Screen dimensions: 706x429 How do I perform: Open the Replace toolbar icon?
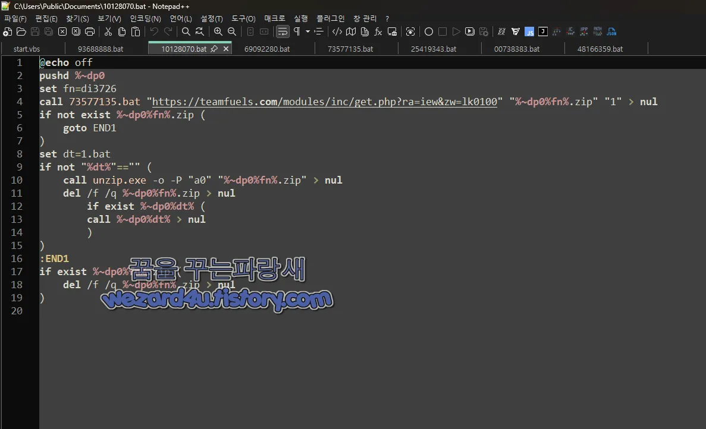pyautogui.click(x=199, y=31)
